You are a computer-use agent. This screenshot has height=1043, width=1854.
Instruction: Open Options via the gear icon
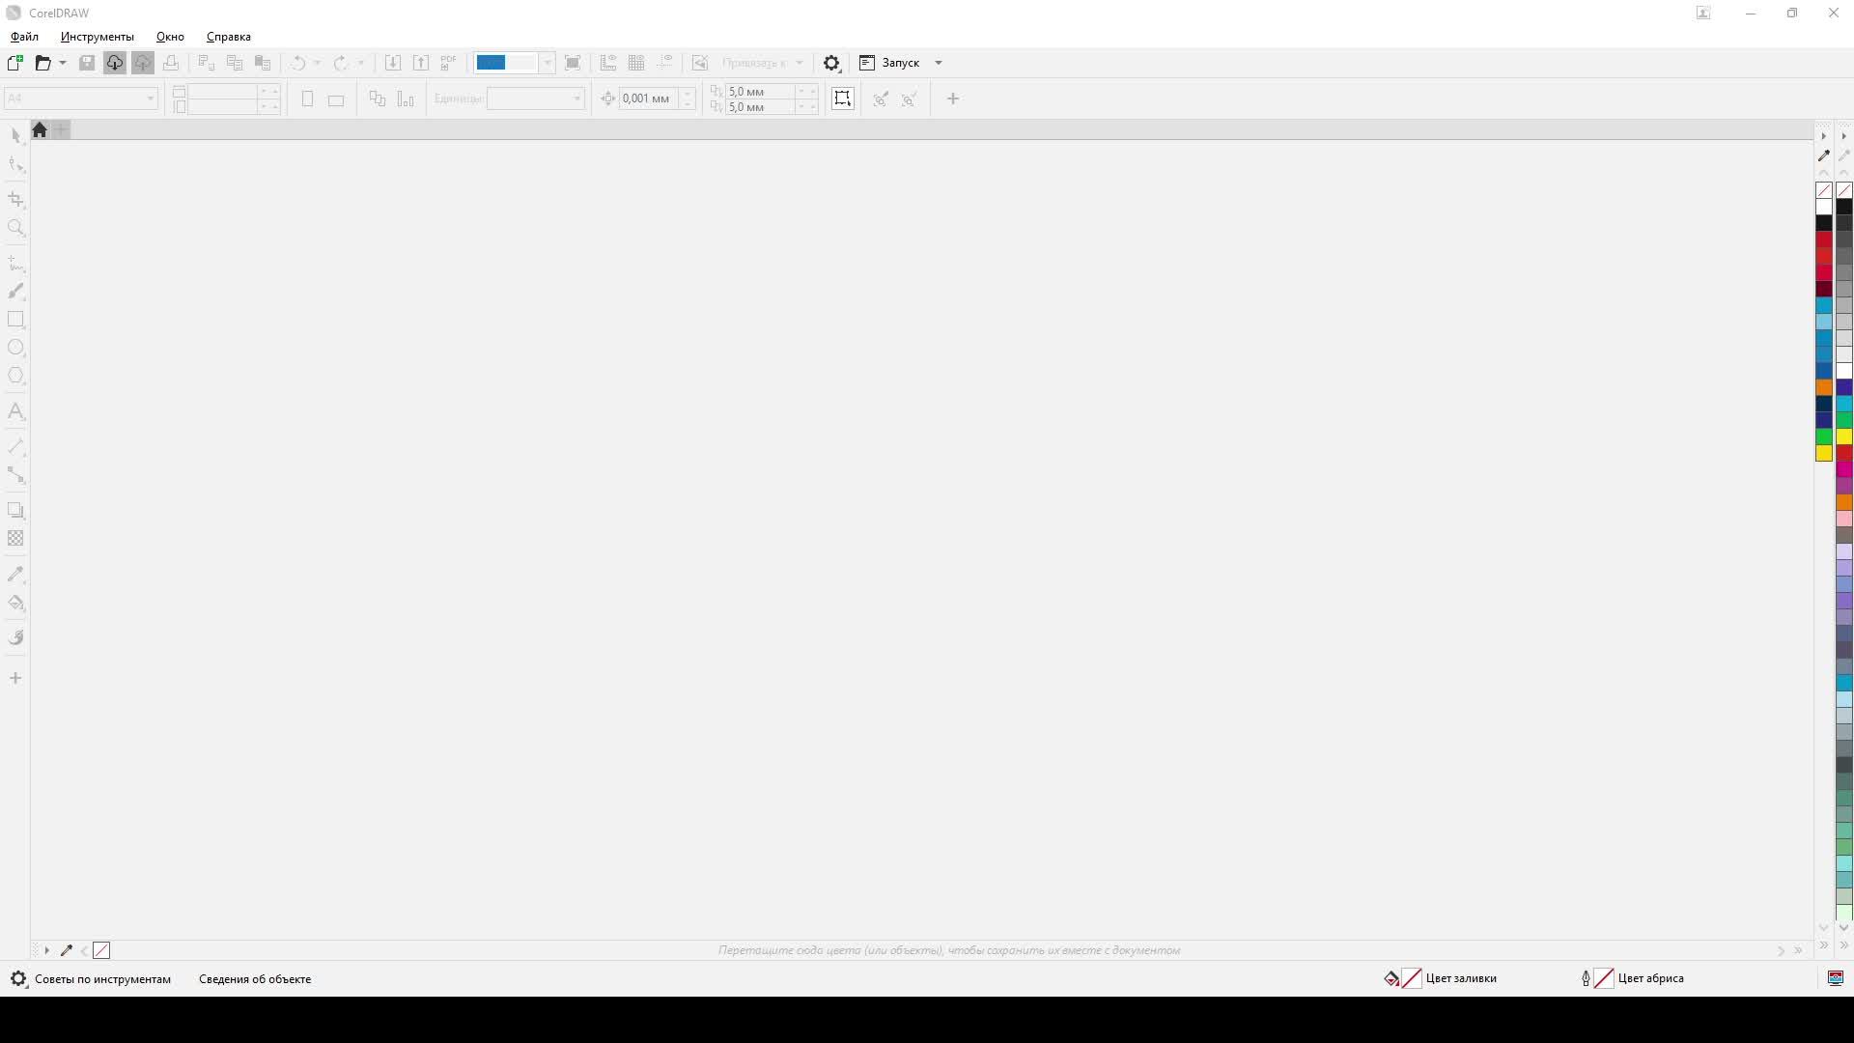coord(831,63)
